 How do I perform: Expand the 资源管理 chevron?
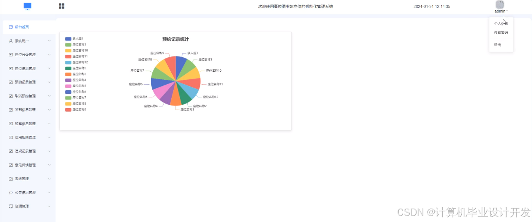49,206
